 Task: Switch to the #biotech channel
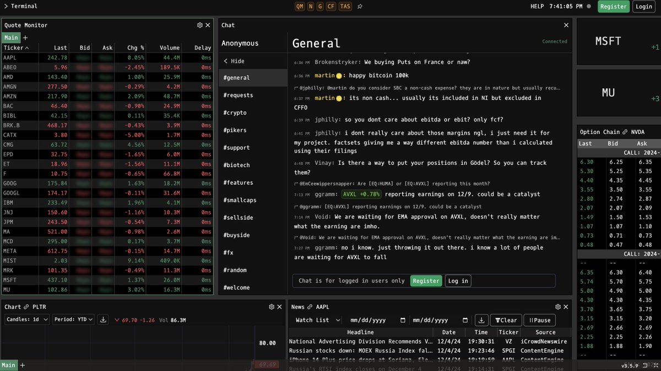(253, 165)
